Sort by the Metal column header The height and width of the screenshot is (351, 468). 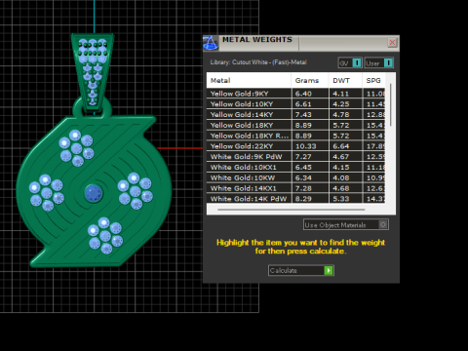(249, 80)
